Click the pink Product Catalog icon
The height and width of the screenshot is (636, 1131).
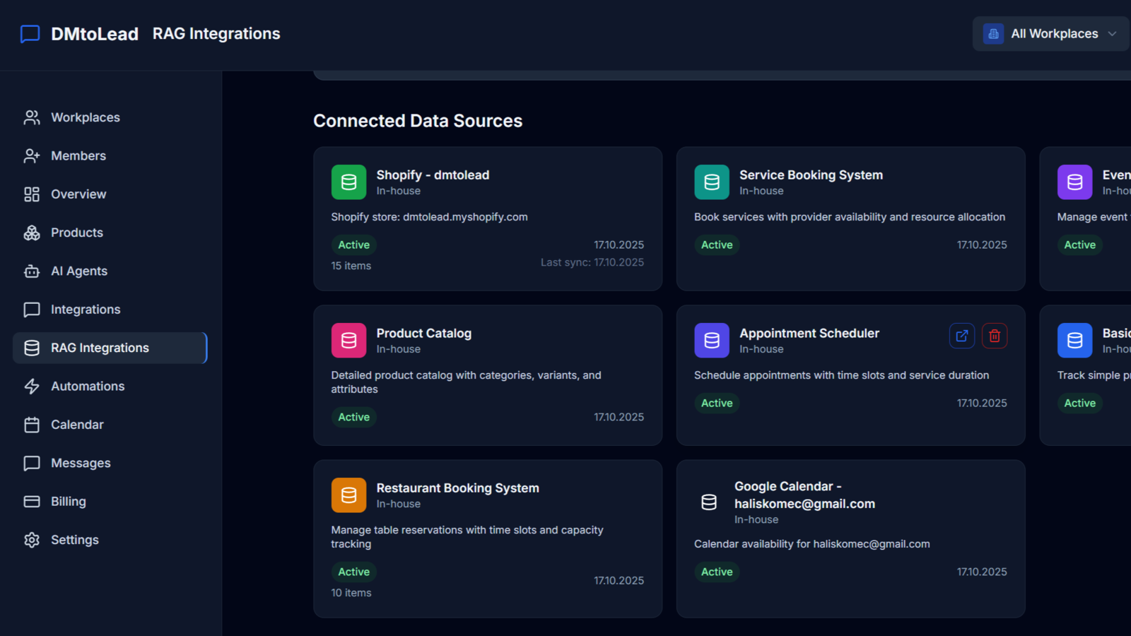pyautogui.click(x=348, y=341)
